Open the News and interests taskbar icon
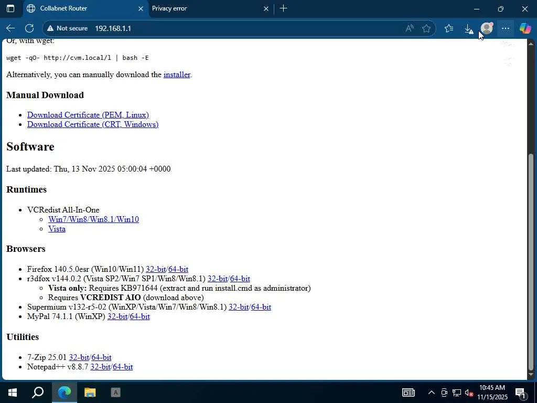The image size is (537, 403). 408,393
